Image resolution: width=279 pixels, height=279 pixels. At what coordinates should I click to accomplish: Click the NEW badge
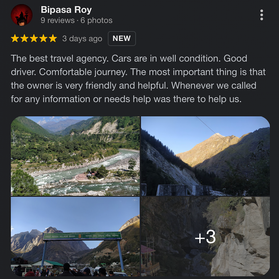[x=122, y=38]
